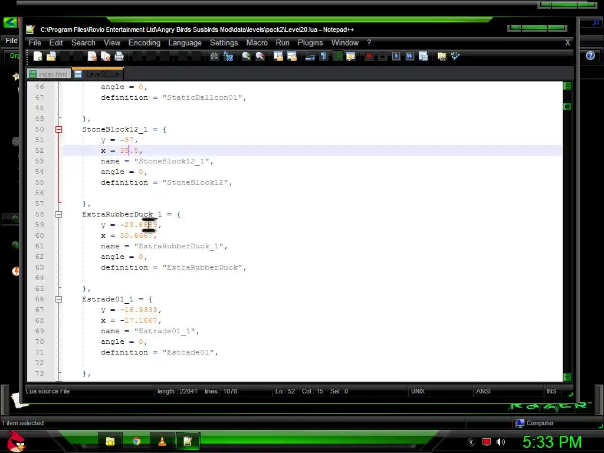This screenshot has height=453, width=604.
Task: Click the Close All documents toolbar icon
Action: [106, 56]
